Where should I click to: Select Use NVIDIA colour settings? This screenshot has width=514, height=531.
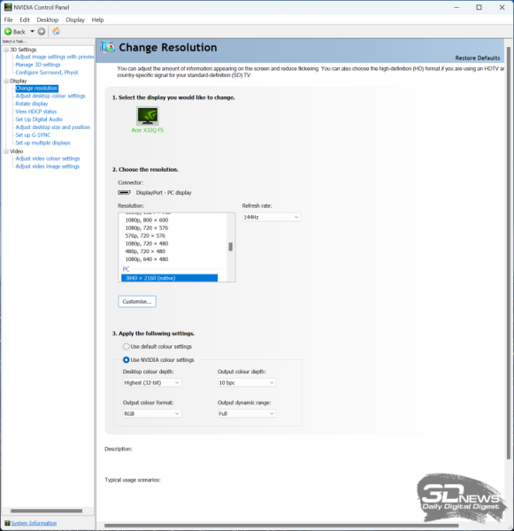click(x=126, y=359)
